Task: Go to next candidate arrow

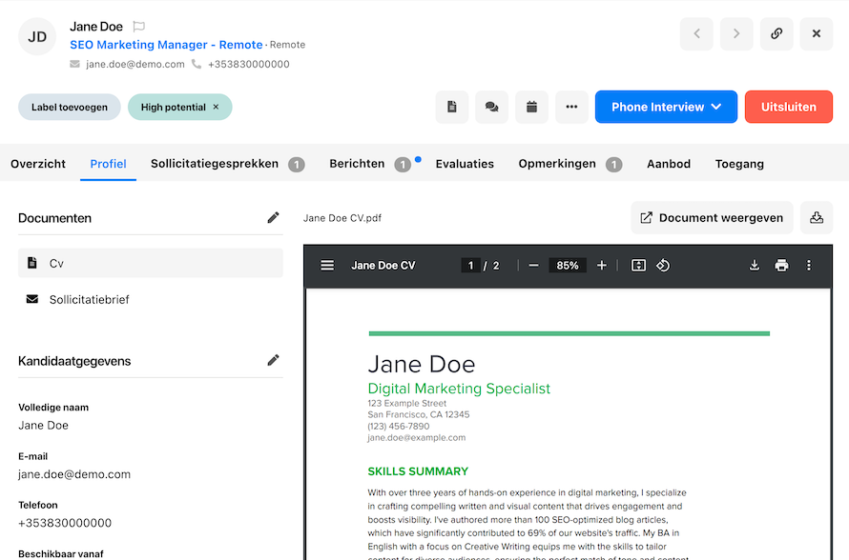Action: click(736, 33)
